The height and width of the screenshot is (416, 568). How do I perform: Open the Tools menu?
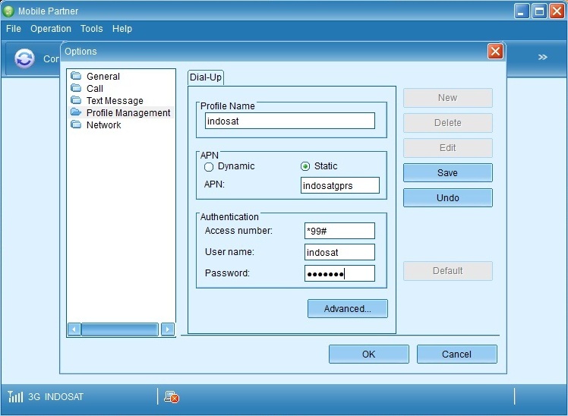[x=92, y=29]
